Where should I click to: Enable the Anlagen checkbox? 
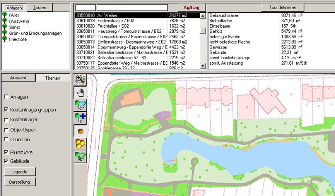pyautogui.click(x=6, y=97)
